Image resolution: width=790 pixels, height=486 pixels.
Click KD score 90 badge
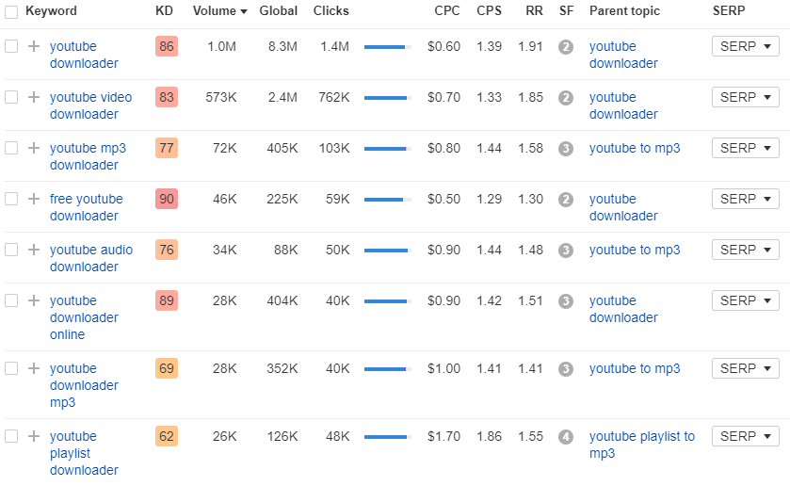coord(167,199)
